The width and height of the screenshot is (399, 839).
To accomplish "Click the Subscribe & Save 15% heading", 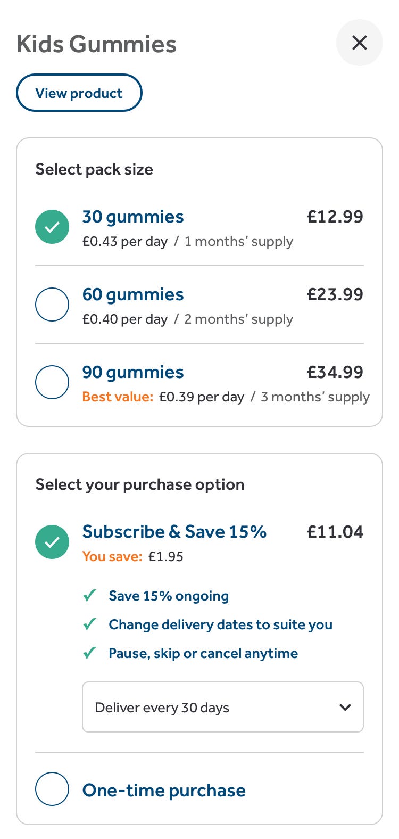I will [x=174, y=532].
